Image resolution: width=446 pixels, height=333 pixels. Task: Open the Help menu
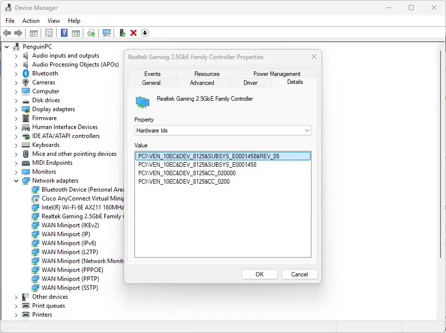(74, 21)
